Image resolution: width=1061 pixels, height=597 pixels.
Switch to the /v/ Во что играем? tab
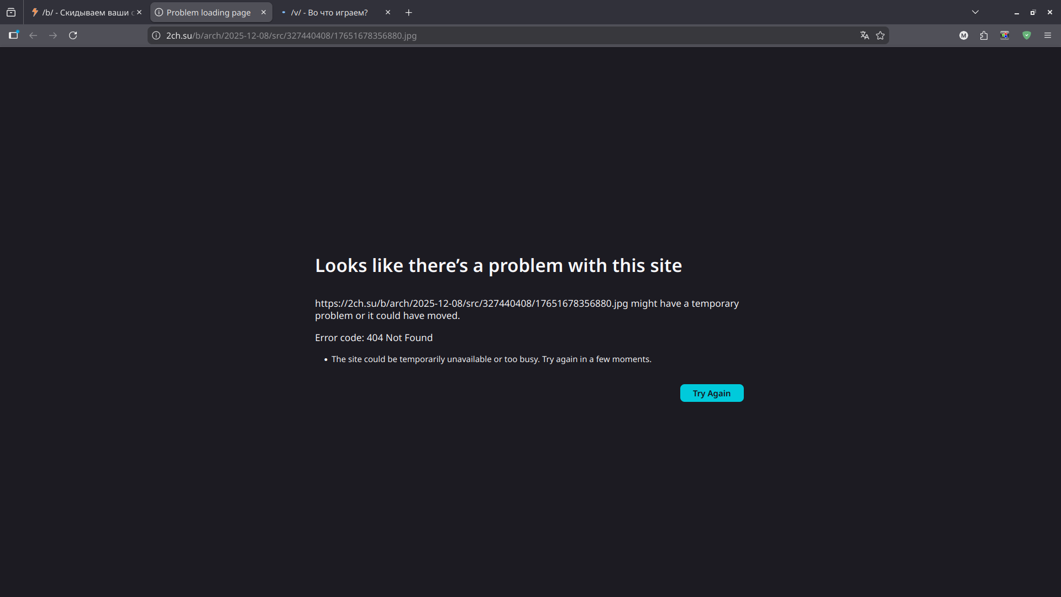(x=329, y=12)
